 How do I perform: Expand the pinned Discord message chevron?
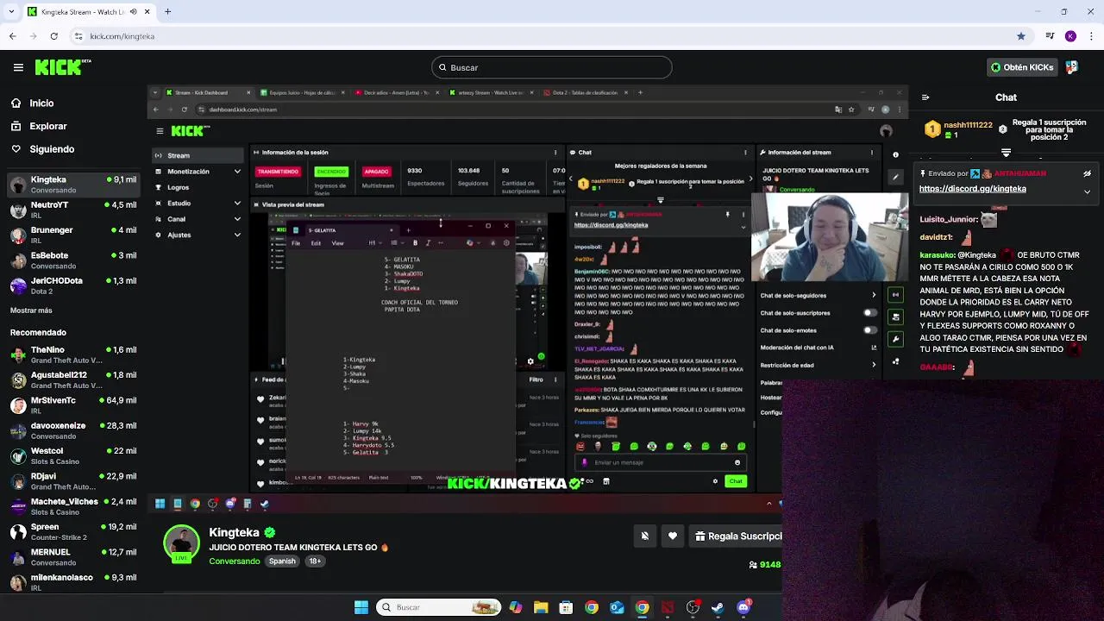(1087, 191)
